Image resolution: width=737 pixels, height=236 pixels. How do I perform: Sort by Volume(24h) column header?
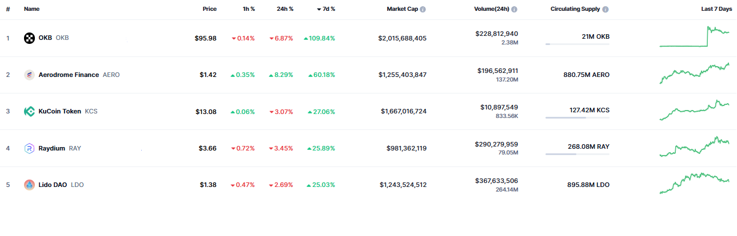(x=492, y=9)
